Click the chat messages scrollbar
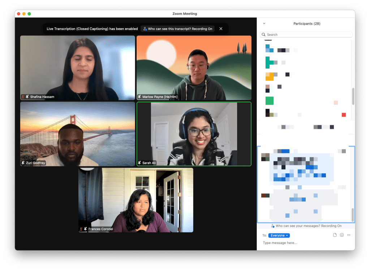This screenshot has height=270, width=370. 353,215
